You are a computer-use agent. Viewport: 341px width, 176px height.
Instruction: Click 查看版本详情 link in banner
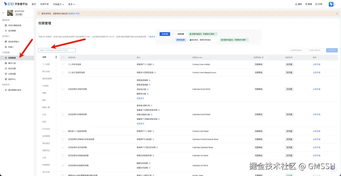coord(74,14)
